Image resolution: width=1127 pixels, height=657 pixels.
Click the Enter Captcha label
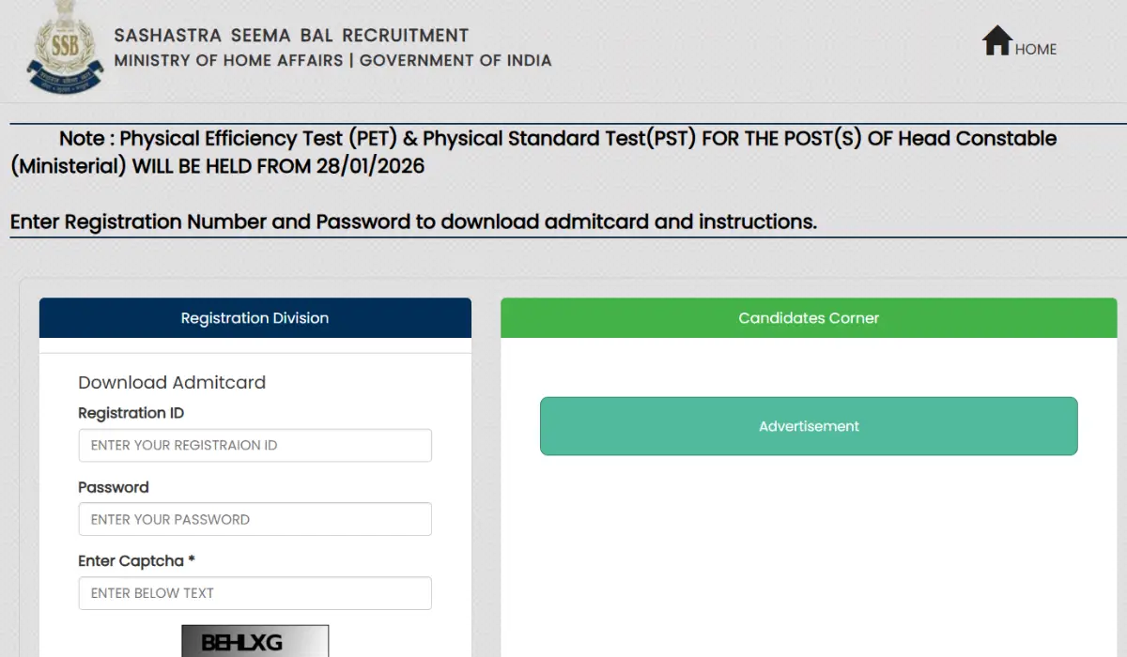pos(136,560)
